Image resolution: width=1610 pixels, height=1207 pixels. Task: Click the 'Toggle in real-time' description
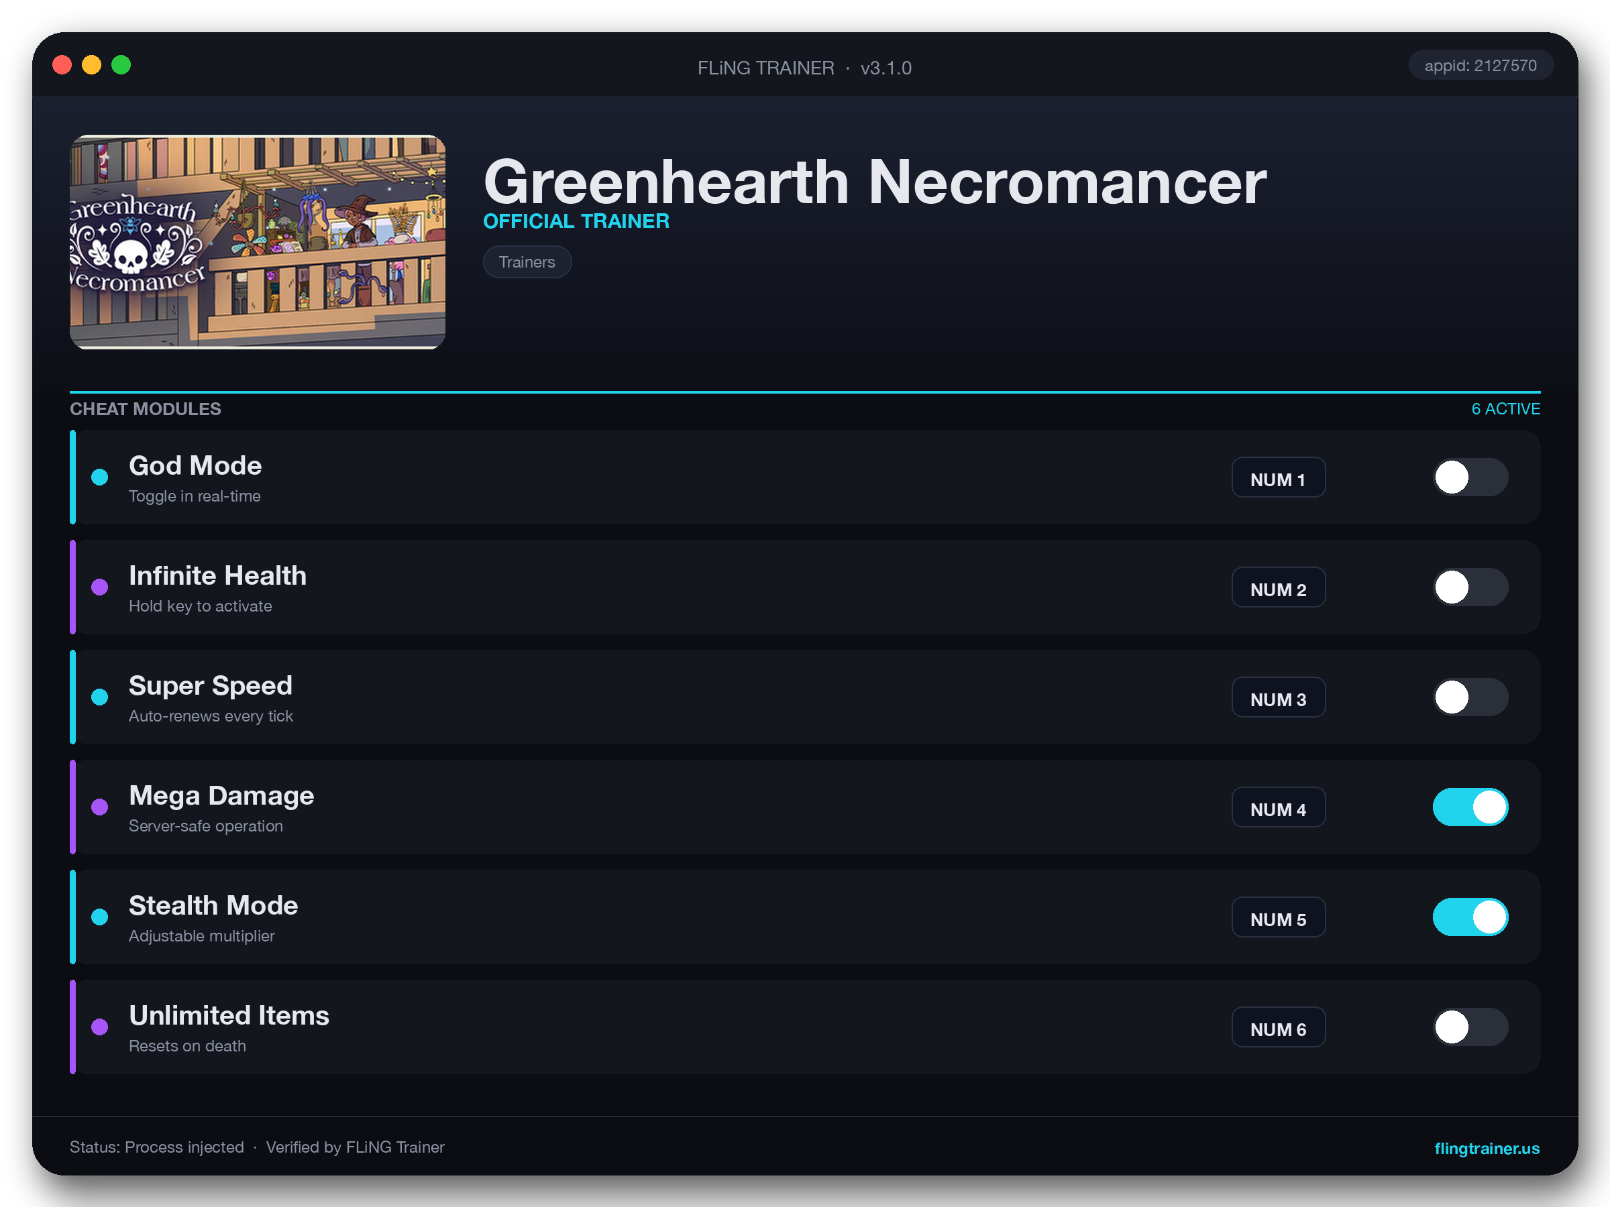point(195,496)
